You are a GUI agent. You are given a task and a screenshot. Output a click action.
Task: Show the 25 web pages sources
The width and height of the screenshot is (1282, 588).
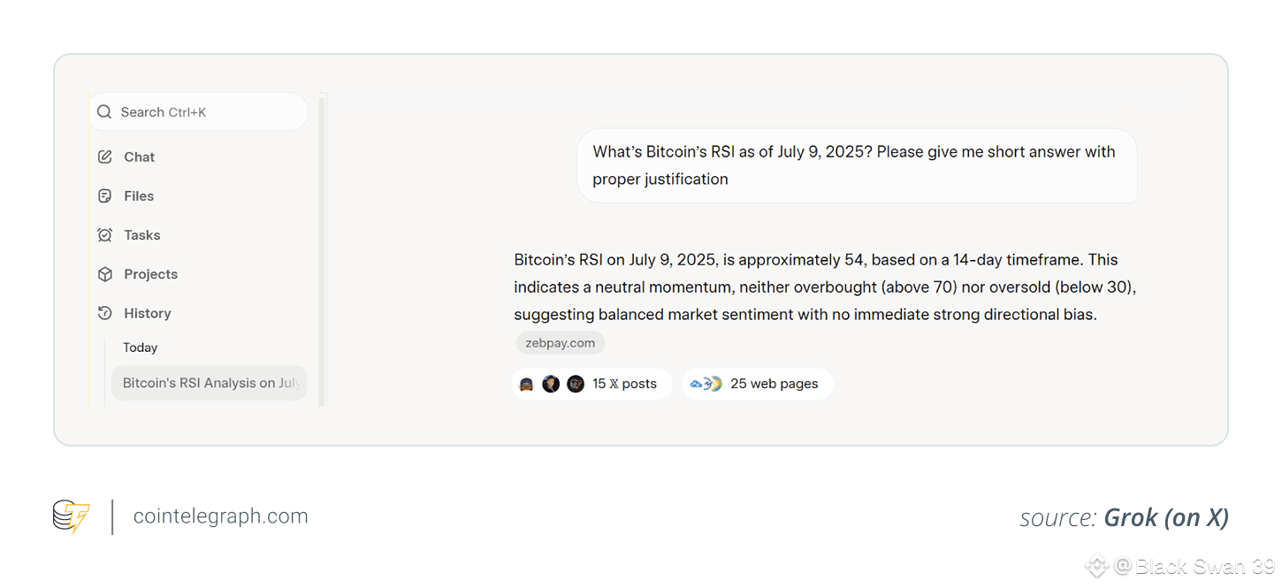tap(758, 384)
